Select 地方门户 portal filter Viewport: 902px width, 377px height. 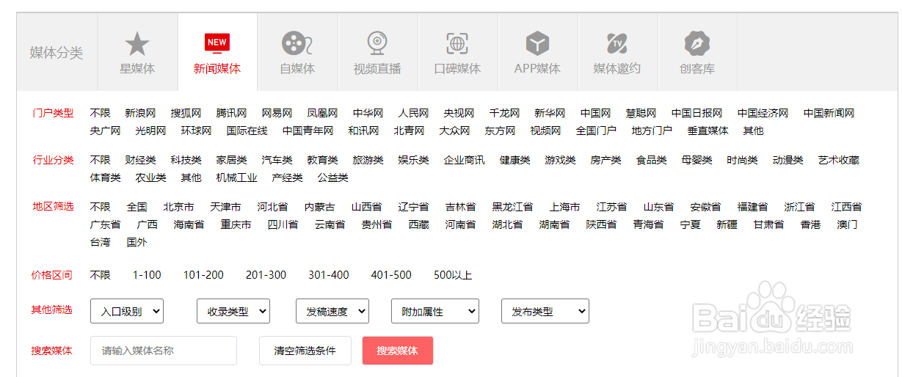click(652, 131)
